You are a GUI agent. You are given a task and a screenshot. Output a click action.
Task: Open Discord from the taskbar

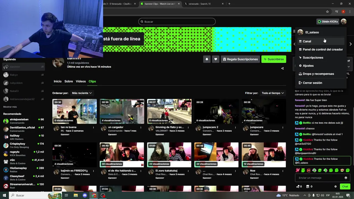tap(85, 195)
